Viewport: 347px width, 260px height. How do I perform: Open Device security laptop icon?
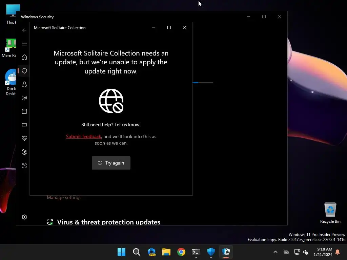(x=24, y=125)
